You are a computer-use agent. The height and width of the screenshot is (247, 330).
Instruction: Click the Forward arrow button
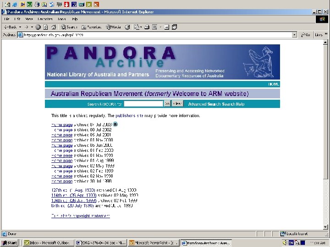tap(26, 27)
